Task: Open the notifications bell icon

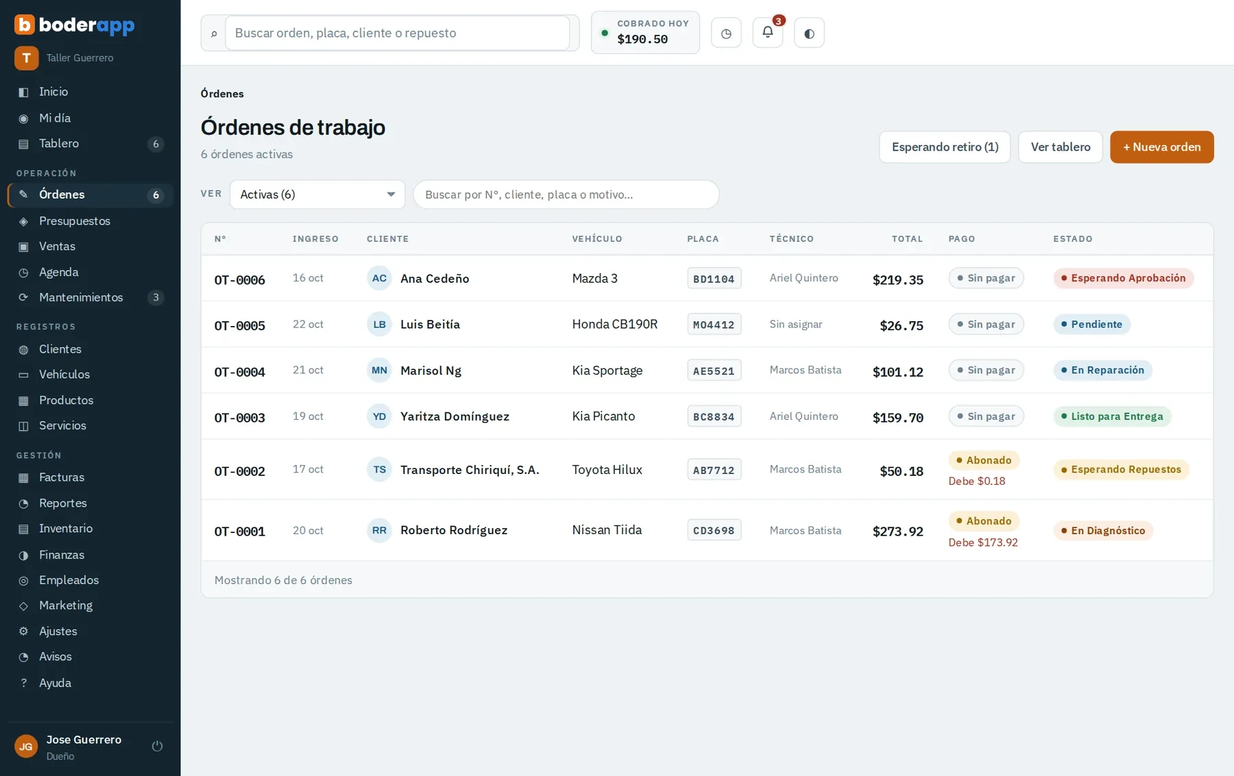Action: coord(767,32)
